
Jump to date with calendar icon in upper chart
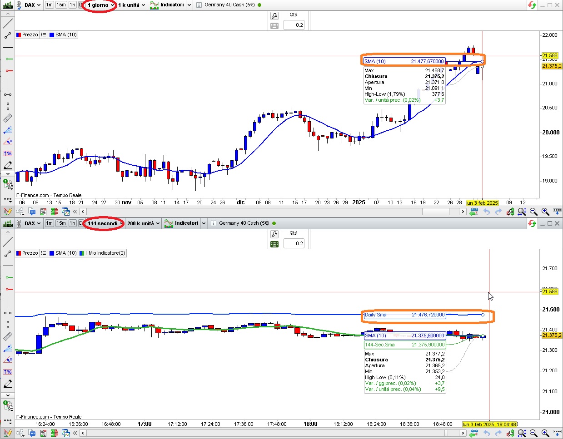tap(473, 212)
